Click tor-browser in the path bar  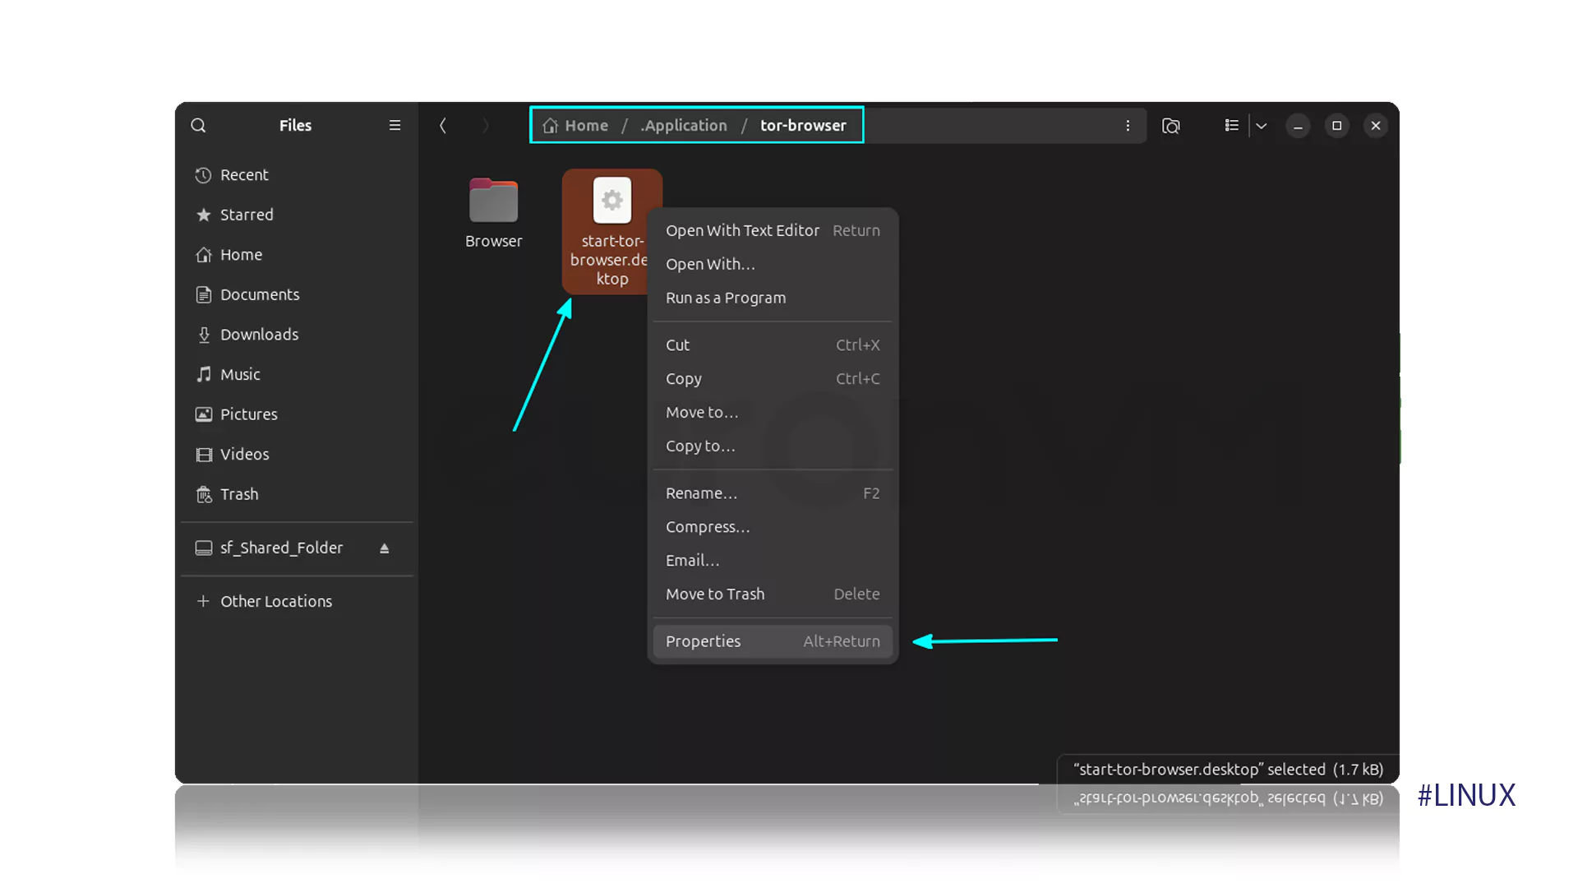coord(803,126)
